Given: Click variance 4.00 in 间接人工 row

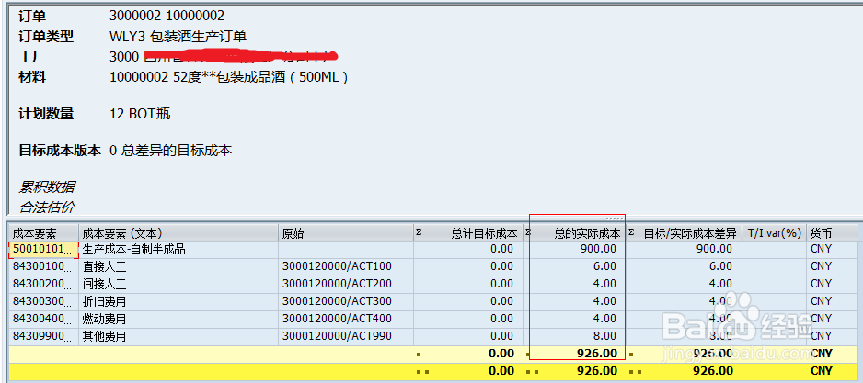Looking at the screenshot, I should coord(719,284).
